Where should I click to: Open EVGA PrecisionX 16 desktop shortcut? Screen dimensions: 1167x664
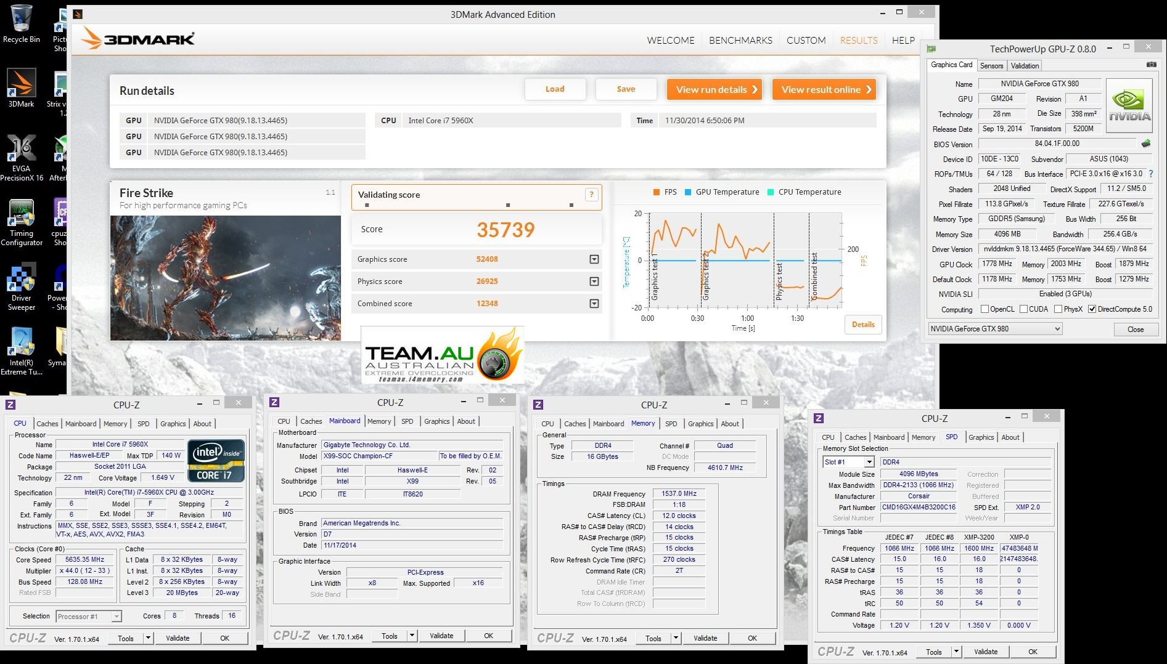21,158
